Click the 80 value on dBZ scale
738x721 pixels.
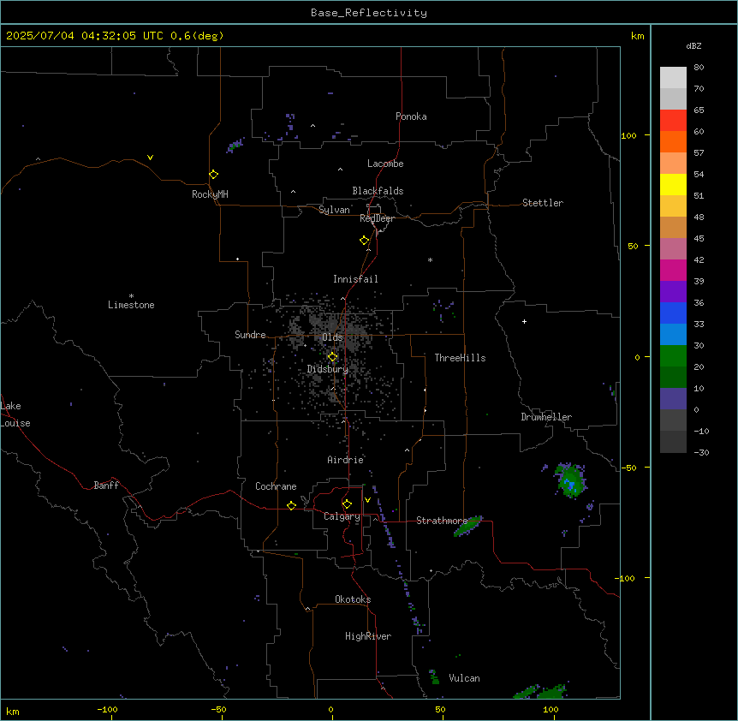699,68
